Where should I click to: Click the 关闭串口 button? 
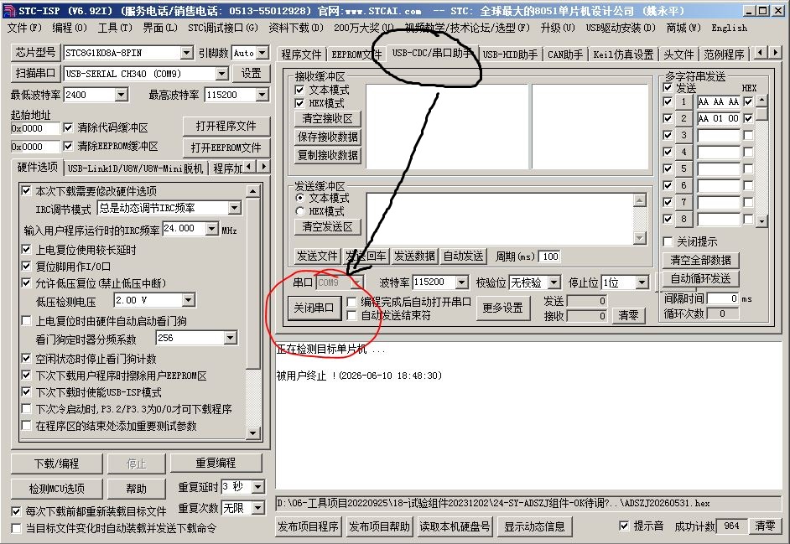[314, 308]
